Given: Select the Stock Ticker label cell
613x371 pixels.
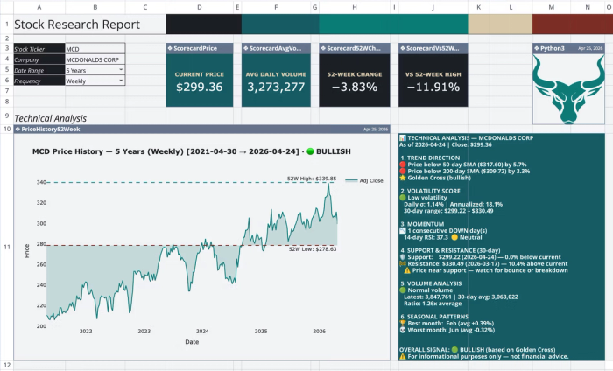Looking at the screenshot, I should [x=39, y=49].
